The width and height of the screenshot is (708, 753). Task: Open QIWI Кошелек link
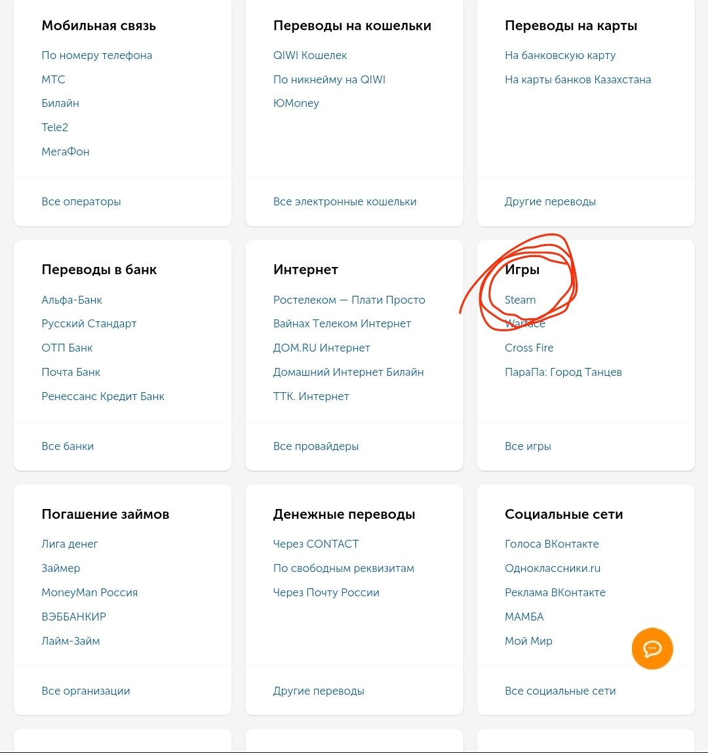coord(309,55)
